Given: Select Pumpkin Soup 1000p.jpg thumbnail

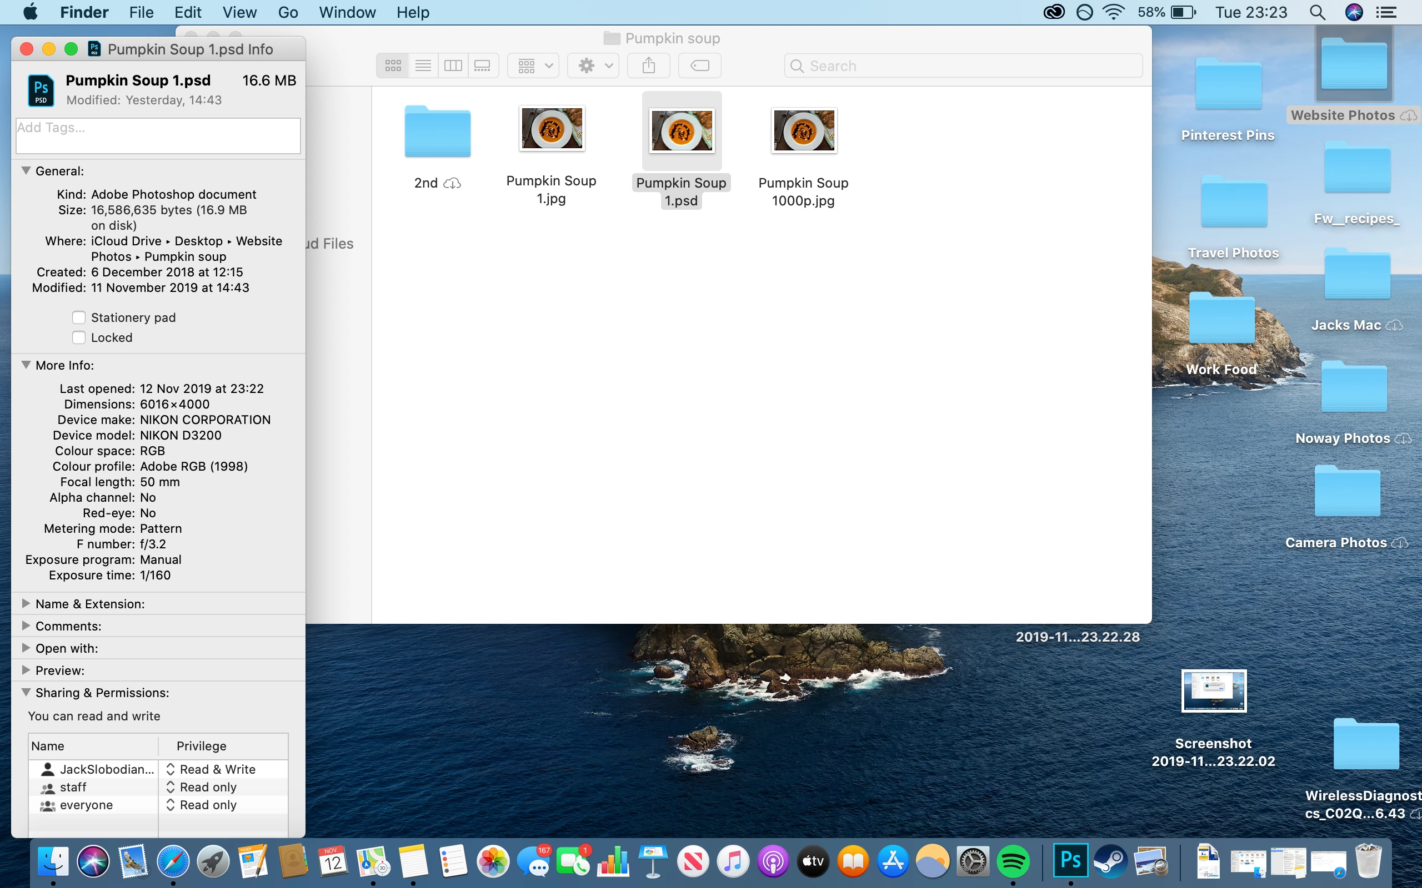Looking at the screenshot, I should (803, 130).
